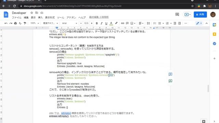Toggle bold formatting
This screenshot has width=219, height=123.
pyautogui.click(x=96, y=23)
